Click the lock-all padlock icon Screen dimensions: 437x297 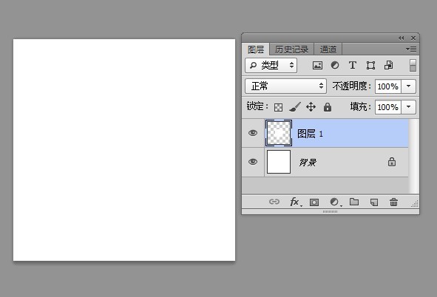tap(328, 107)
